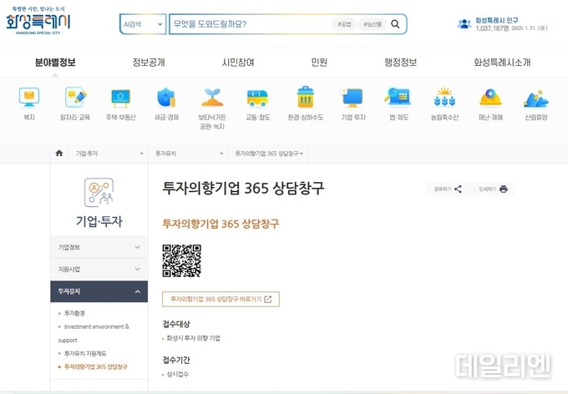Select the 화성특례시소개 main menu

502,63
